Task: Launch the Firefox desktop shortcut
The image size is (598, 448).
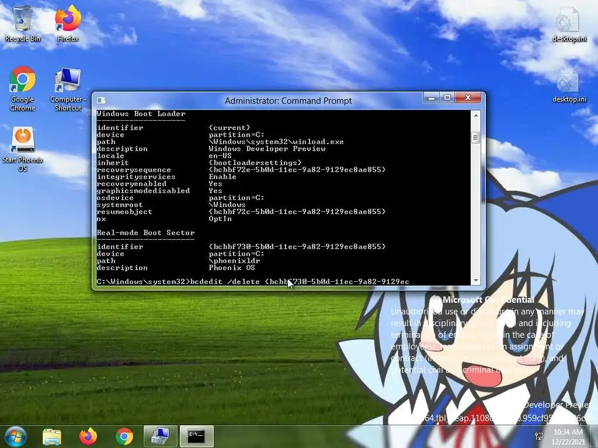Action: (x=68, y=23)
